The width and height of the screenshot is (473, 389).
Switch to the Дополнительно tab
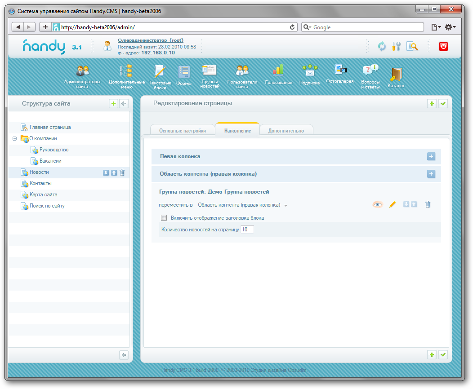coord(286,131)
